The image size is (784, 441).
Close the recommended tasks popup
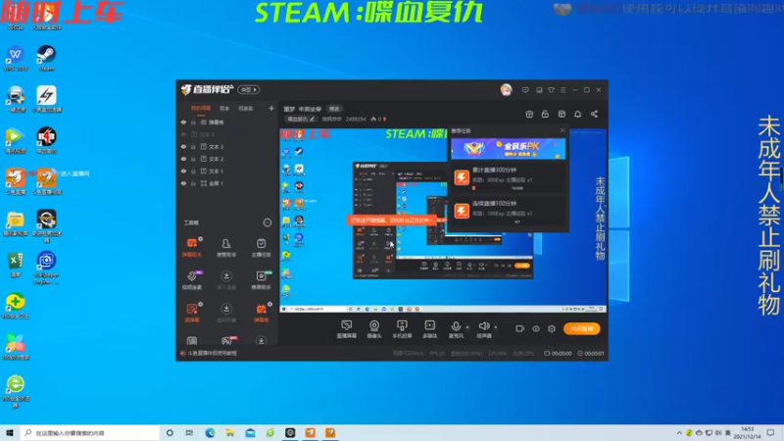[563, 130]
